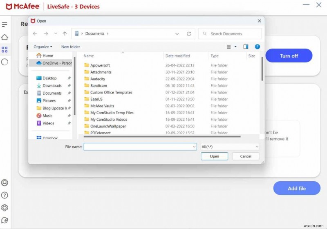Click the feedback icon at bottom of McAfee sidebar
The image size is (327, 229).
4,220
